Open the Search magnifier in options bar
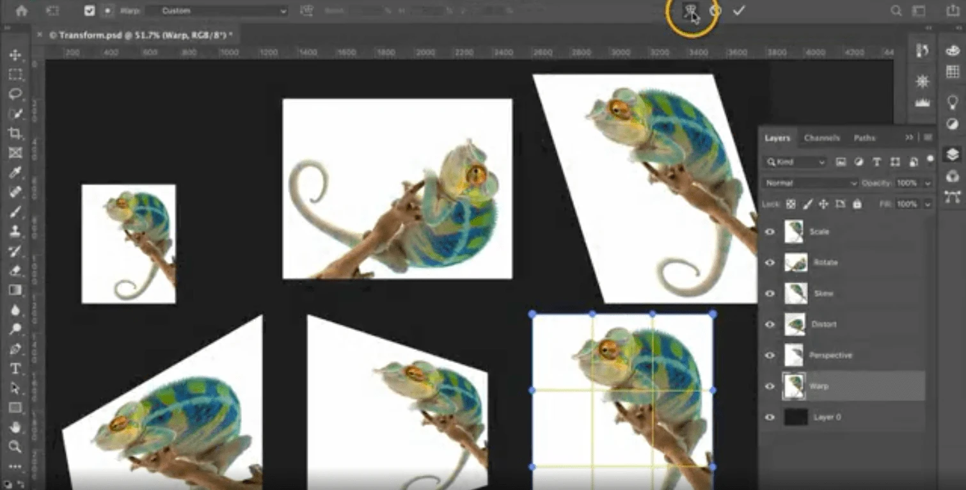The height and width of the screenshot is (490, 966). click(896, 11)
